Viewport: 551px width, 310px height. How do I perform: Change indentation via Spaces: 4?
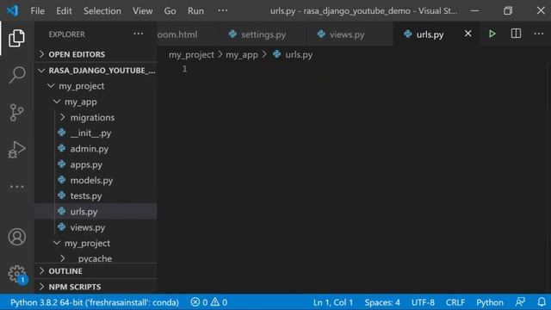pos(382,302)
